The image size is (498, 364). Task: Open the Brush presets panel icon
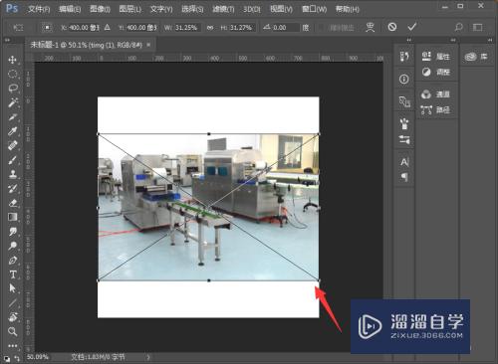click(x=404, y=124)
